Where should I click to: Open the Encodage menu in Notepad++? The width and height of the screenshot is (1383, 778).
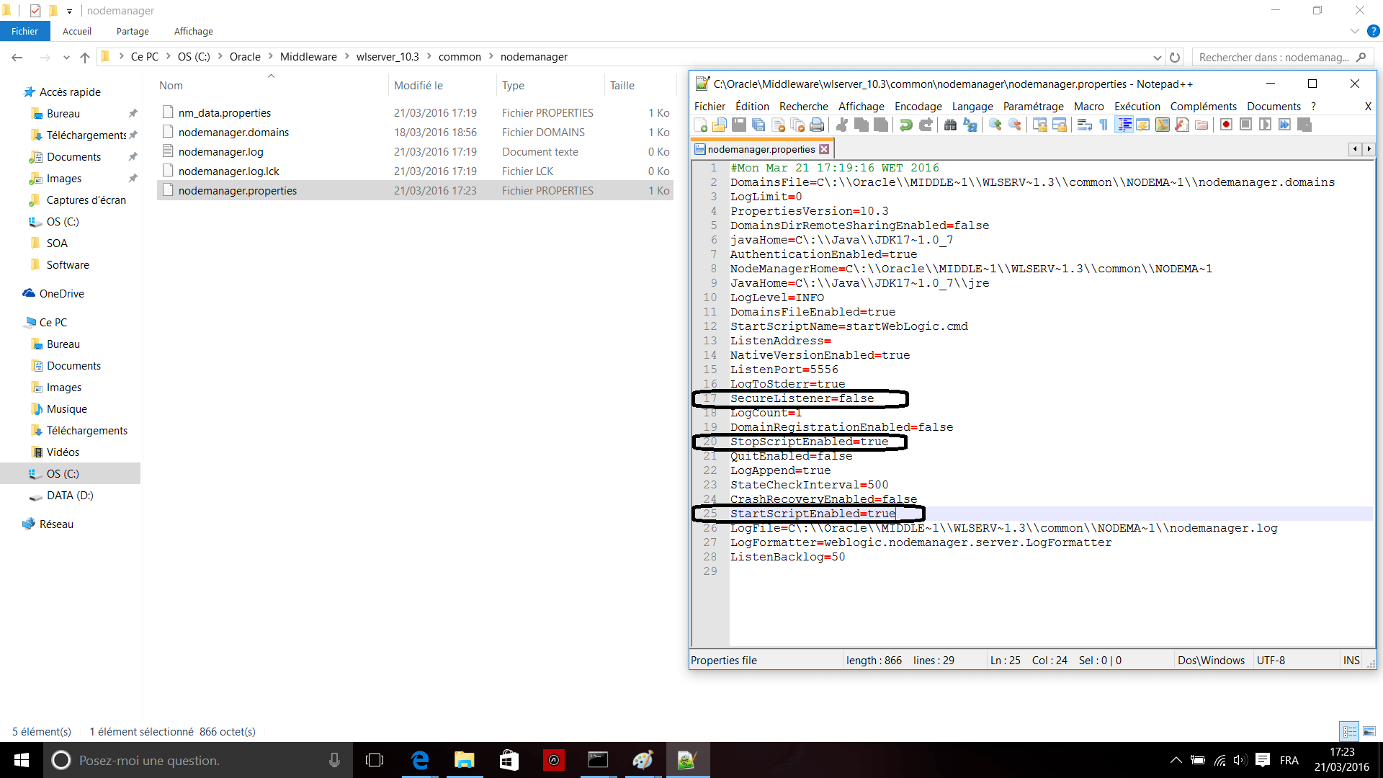(918, 107)
